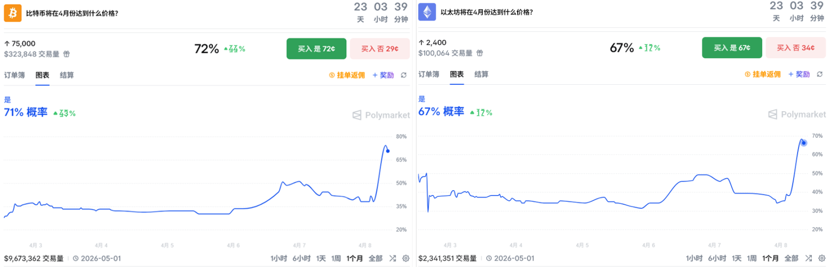Open Bitcoin chart settings gear

pyautogui.click(x=406, y=258)
